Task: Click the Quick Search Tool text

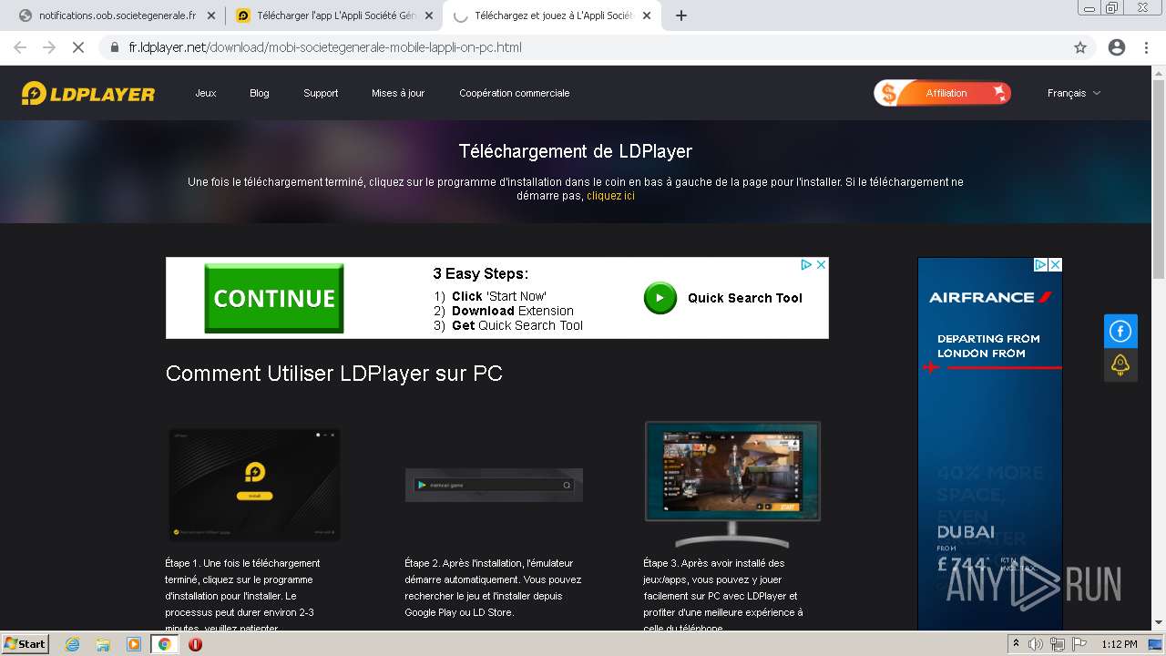Action: tap(745, 298)
